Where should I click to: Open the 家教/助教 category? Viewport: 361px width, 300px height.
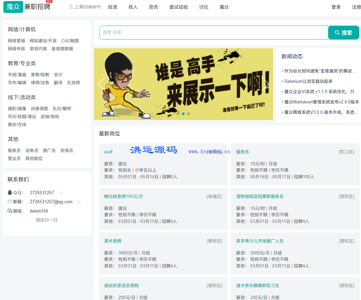pos(40,75)
